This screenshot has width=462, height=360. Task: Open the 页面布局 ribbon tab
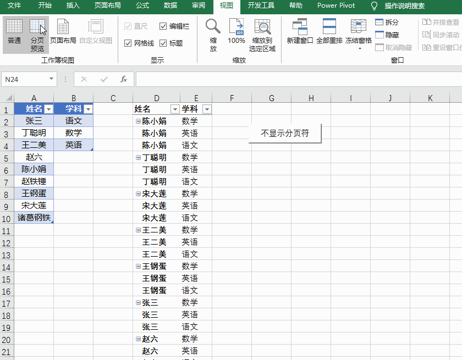[x=108, y=5]
